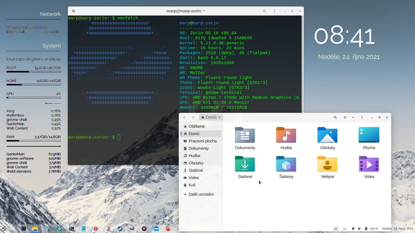This screenshot has width=415, height=233.
Task: Launch Firefox from the taskbar
Action: coord(168,229)
